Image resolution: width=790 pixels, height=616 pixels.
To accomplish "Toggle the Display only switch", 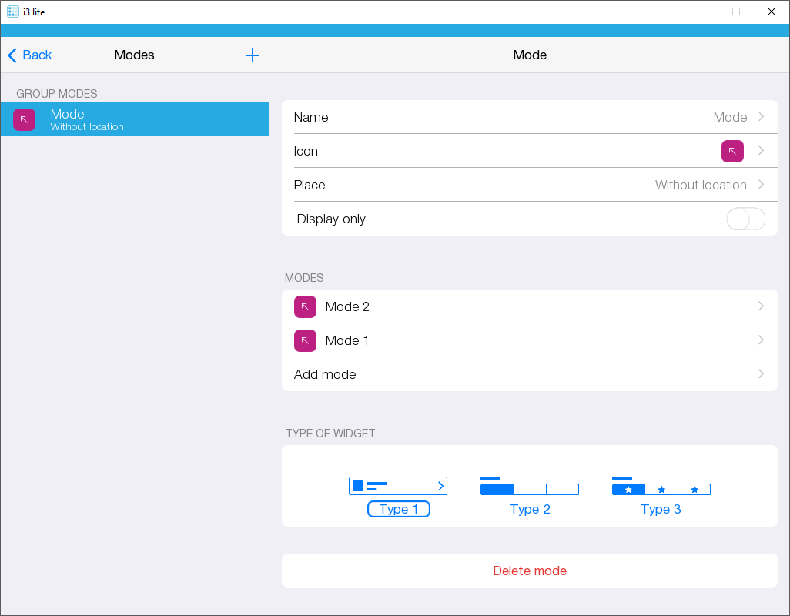I will [745, 219].
